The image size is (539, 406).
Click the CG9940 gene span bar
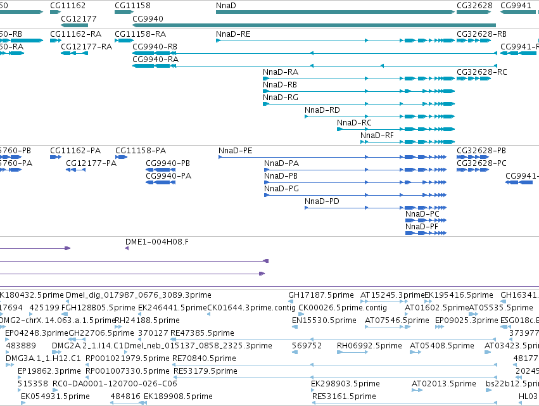pyautogui.click(x=314, y=25)
